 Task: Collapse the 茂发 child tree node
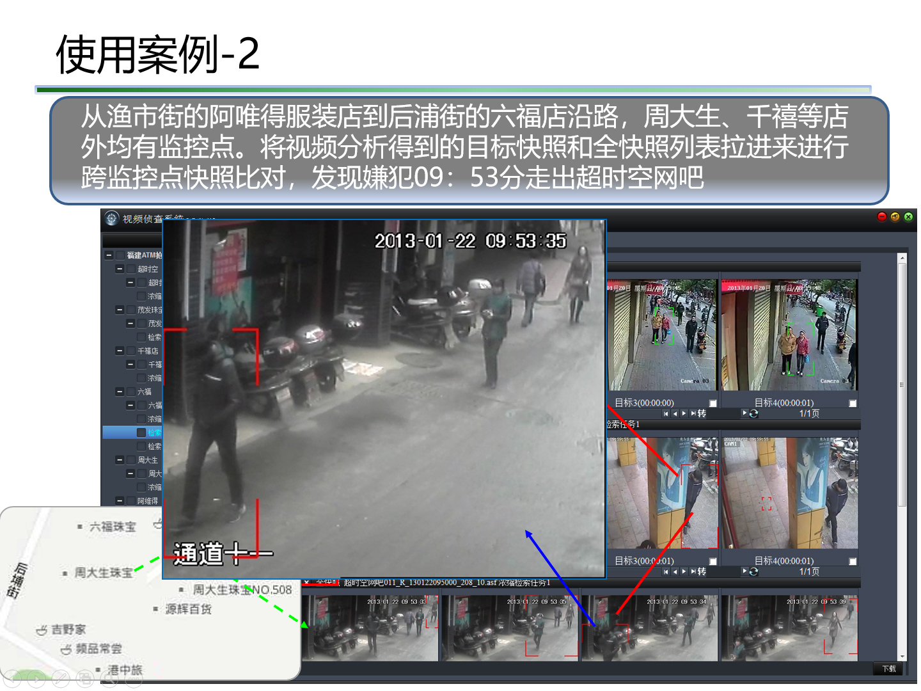tap(130, 324)
